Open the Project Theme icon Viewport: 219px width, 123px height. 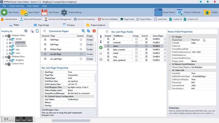coord(158,12)
